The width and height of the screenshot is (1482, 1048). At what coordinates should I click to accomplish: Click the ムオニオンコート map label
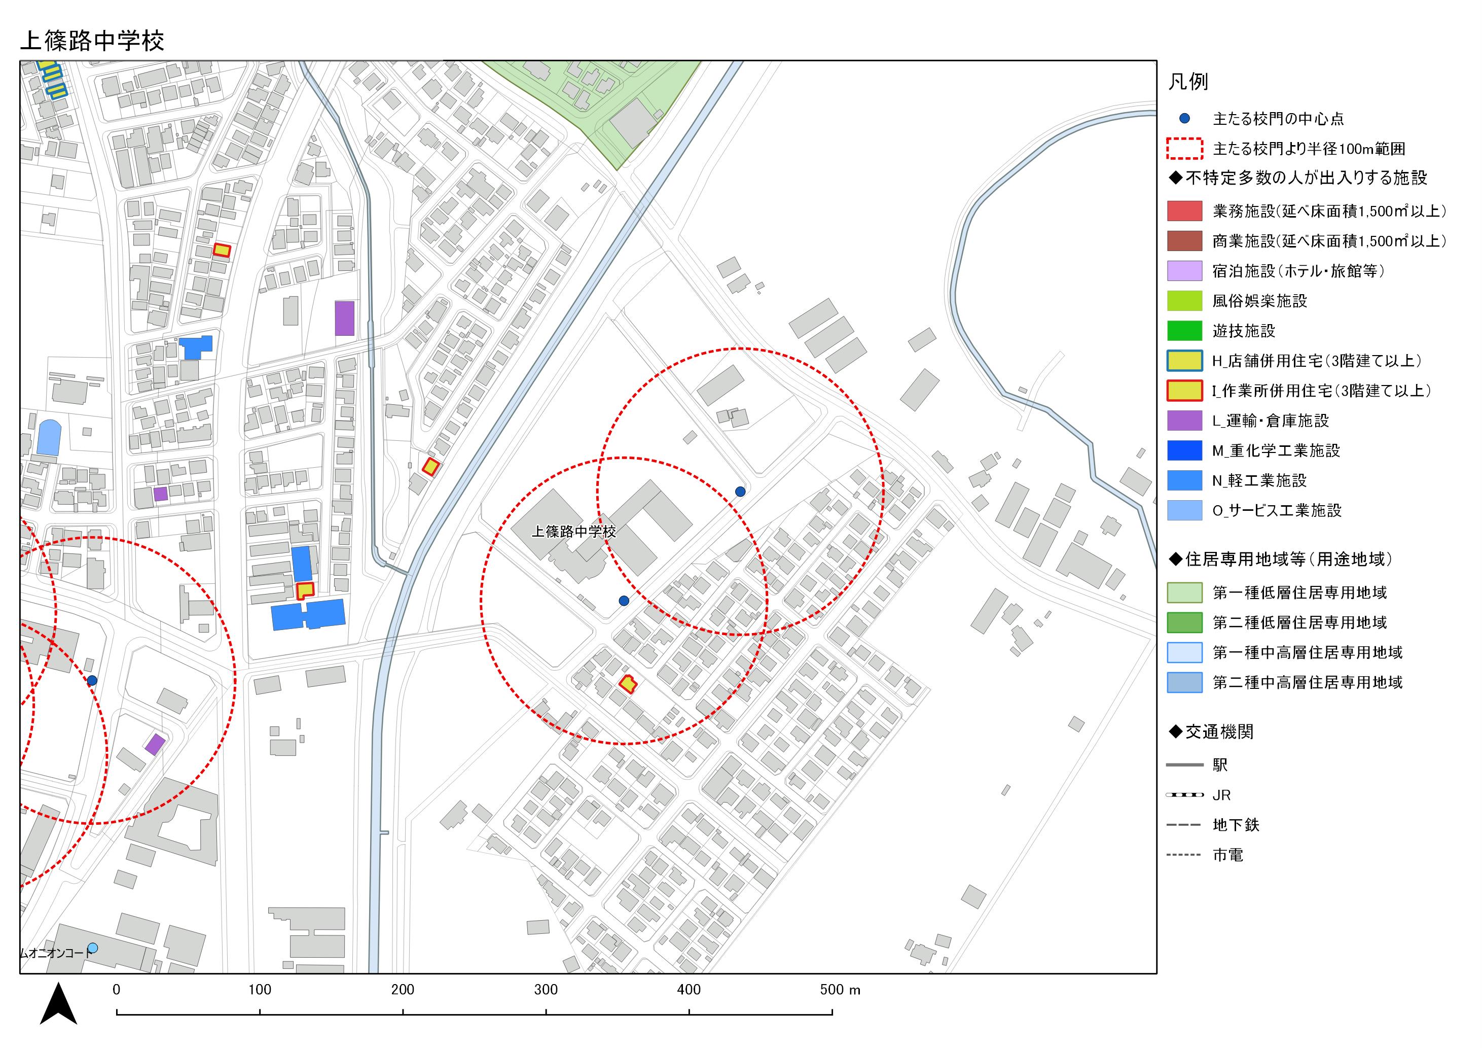pyautogui.click(x=56, y=953)
